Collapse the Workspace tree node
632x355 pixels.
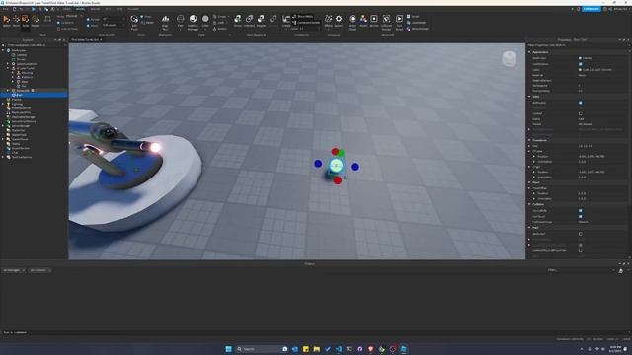3,50
